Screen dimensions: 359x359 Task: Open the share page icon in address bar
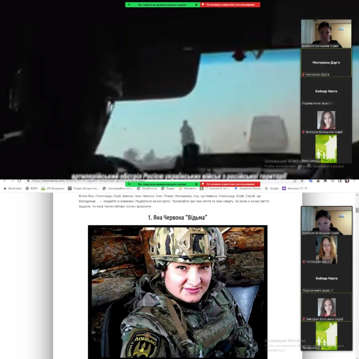[x=295, y=181]
